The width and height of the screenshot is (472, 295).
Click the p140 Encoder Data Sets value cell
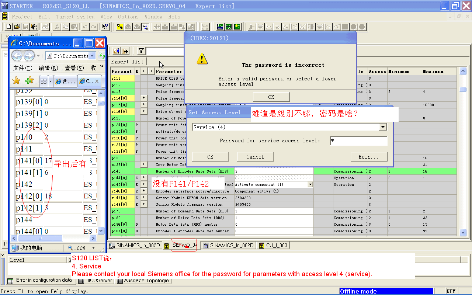click(274, 171)
